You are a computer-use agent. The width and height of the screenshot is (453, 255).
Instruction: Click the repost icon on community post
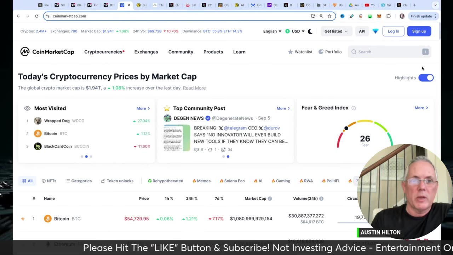[x=210, y=149]
